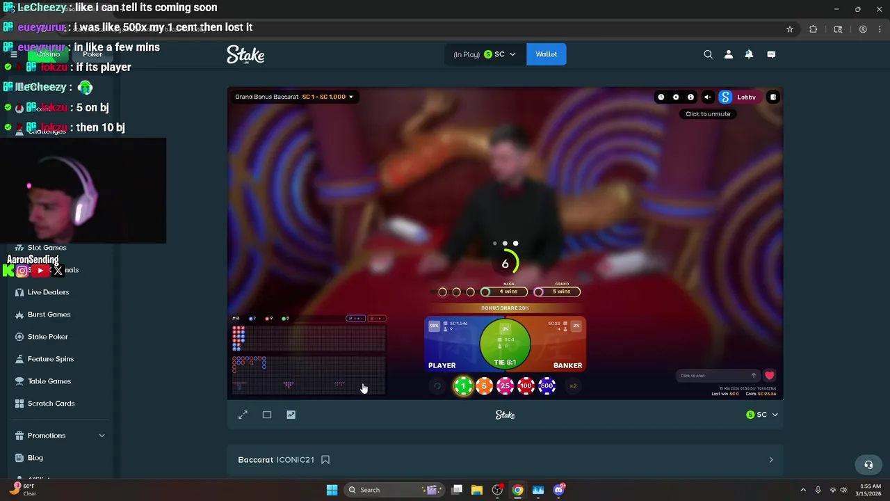The width and height of the screenshot is (890, 501).
Task: Click the taskbar Search box
Action: point(395,490)
